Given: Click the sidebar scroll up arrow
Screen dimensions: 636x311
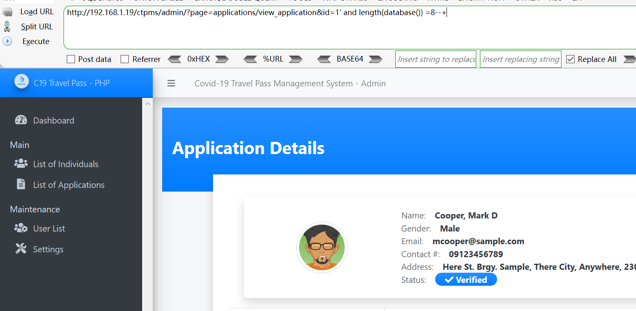Looking at the screenshot, I should [x=147, y=104].
